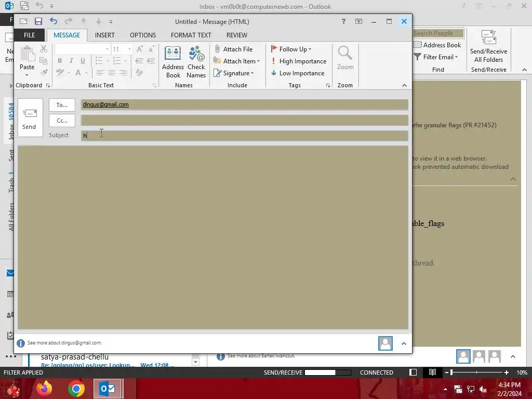The width and height of the screenshot is (532, 399).
Task: Click Shrink Font icon
Action: click(151, 49)
